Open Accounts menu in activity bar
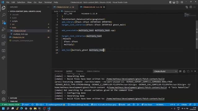 (3, 92)
